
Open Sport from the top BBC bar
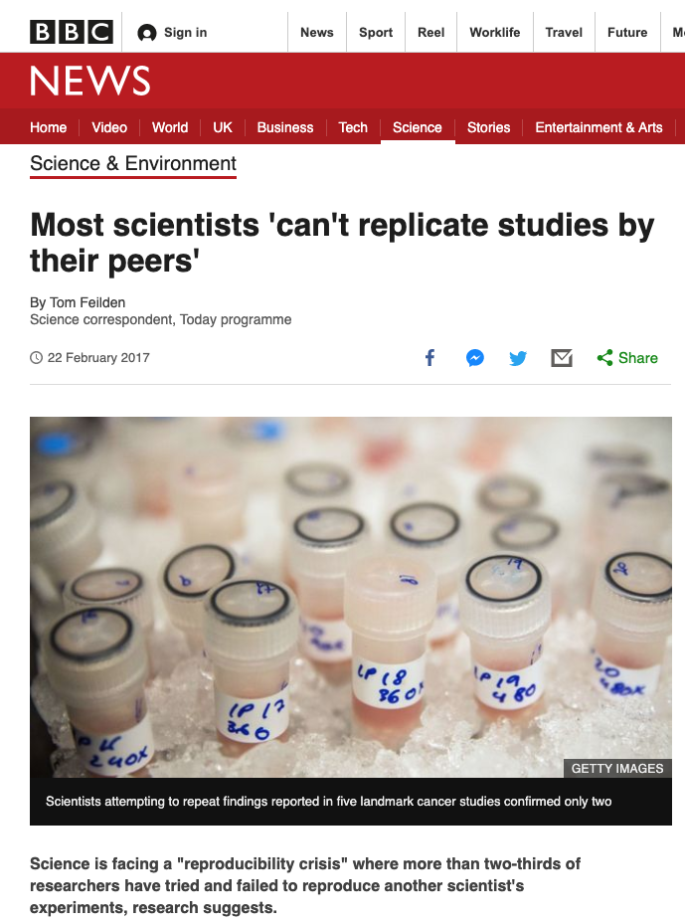[376, 32]
